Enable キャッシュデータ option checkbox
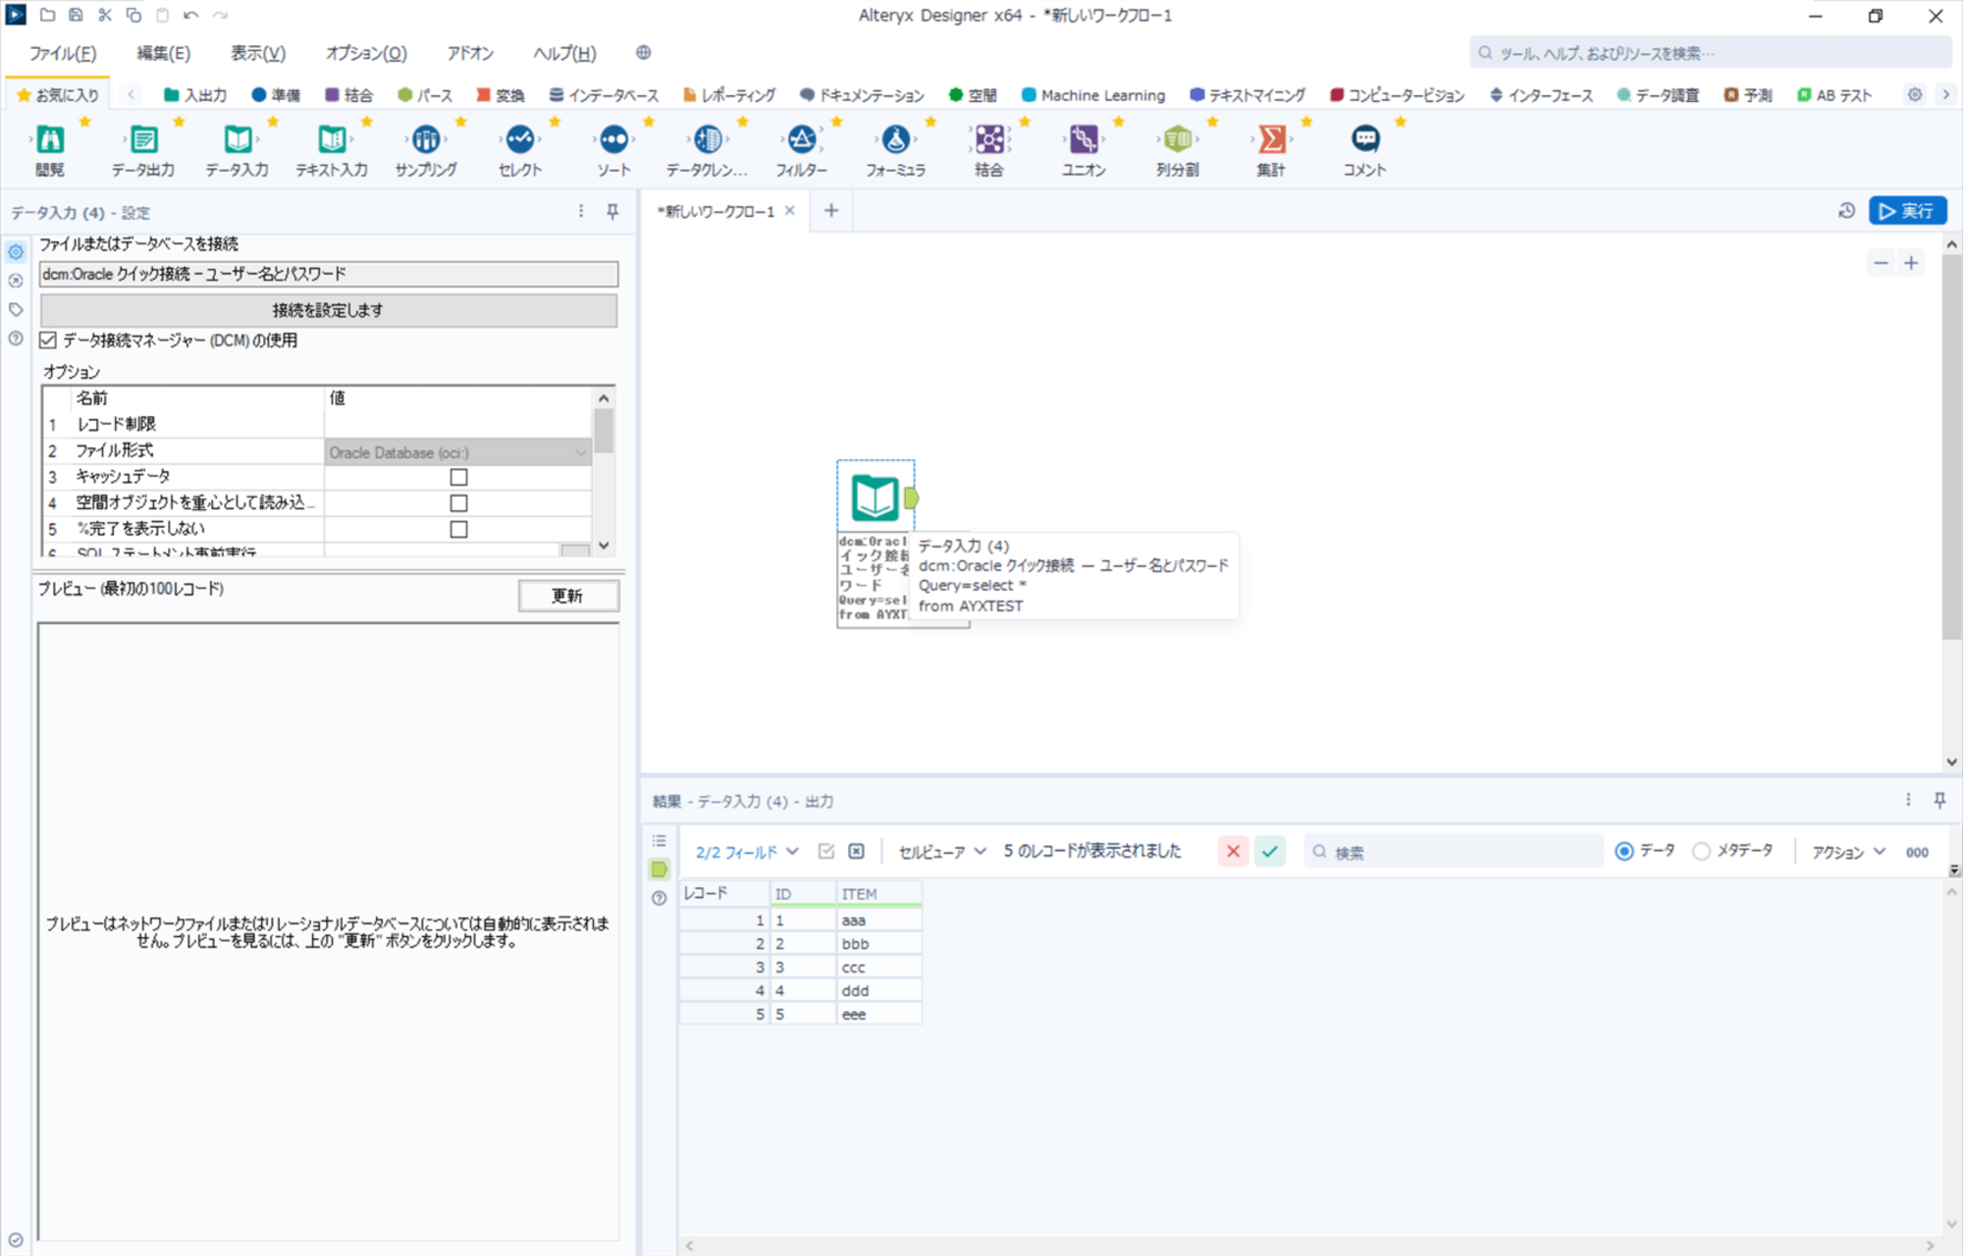The height and width of the screenshot is (1256, 1963). (459, 476)
